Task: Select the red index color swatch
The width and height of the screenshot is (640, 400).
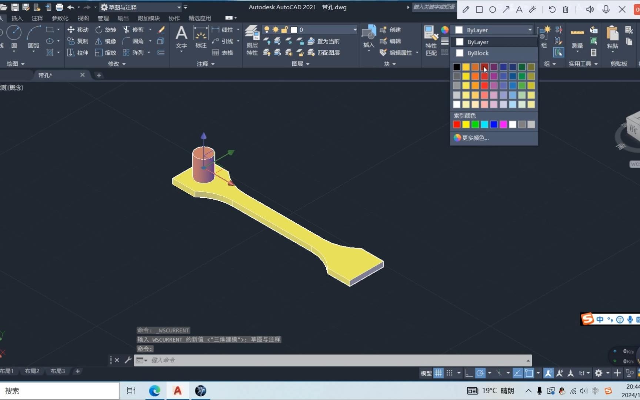Action: pos(457,124)
